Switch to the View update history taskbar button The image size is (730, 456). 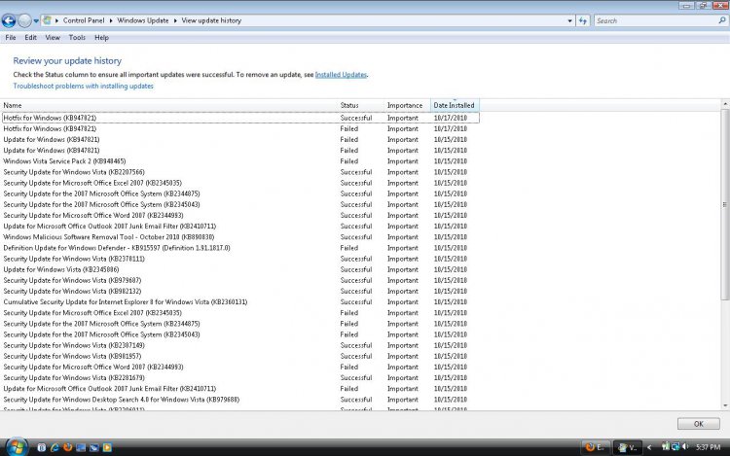click(x=627, y=447)
